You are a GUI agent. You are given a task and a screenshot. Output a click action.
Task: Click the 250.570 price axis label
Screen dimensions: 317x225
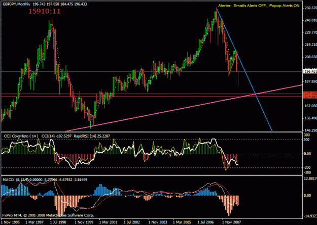click(x=310, y=8)
